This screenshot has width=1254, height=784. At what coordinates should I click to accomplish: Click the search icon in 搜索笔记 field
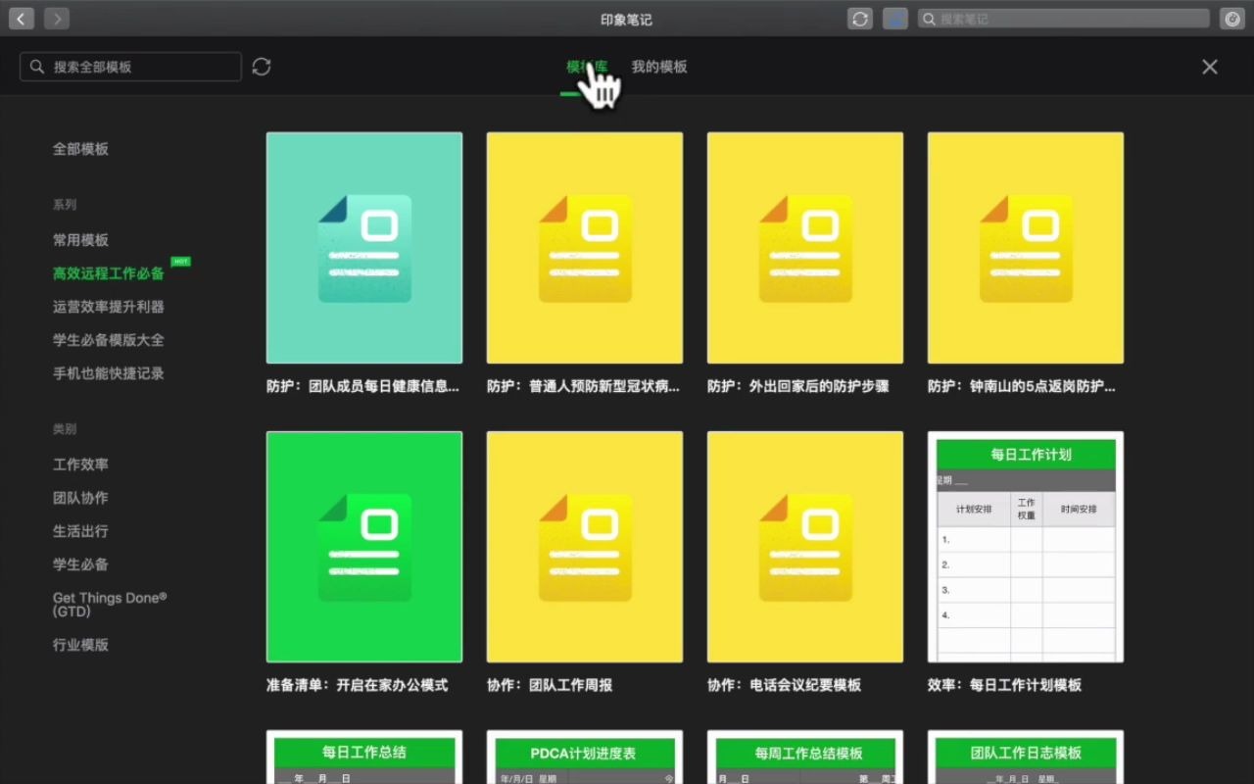point(928,18)
